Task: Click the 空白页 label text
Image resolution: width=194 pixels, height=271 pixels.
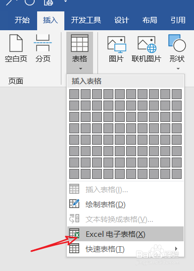Action: click(x=16, y=59)
